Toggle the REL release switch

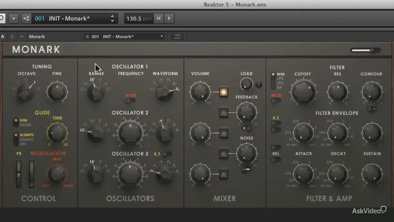276,159
